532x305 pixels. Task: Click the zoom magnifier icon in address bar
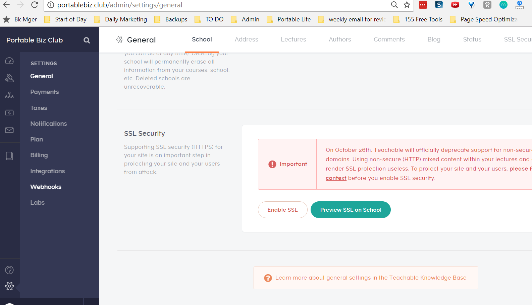(x=394, y=5)
